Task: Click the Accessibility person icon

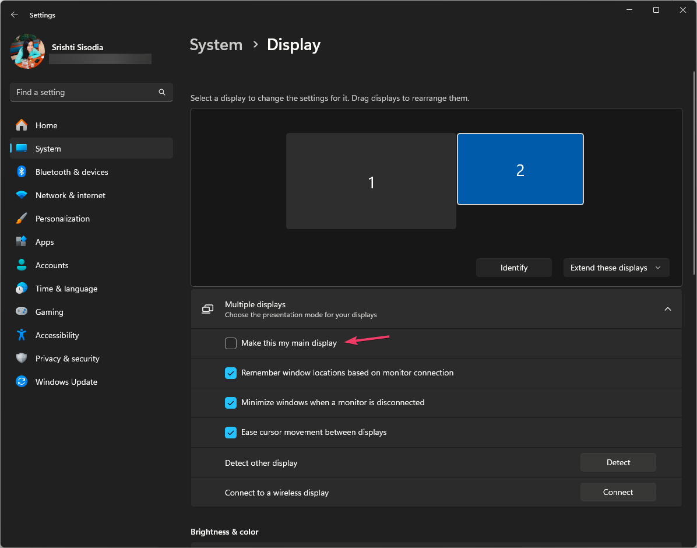Action: (22, 335)
